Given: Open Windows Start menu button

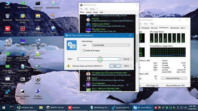Looking at the screenshot, I should point(4,108).
